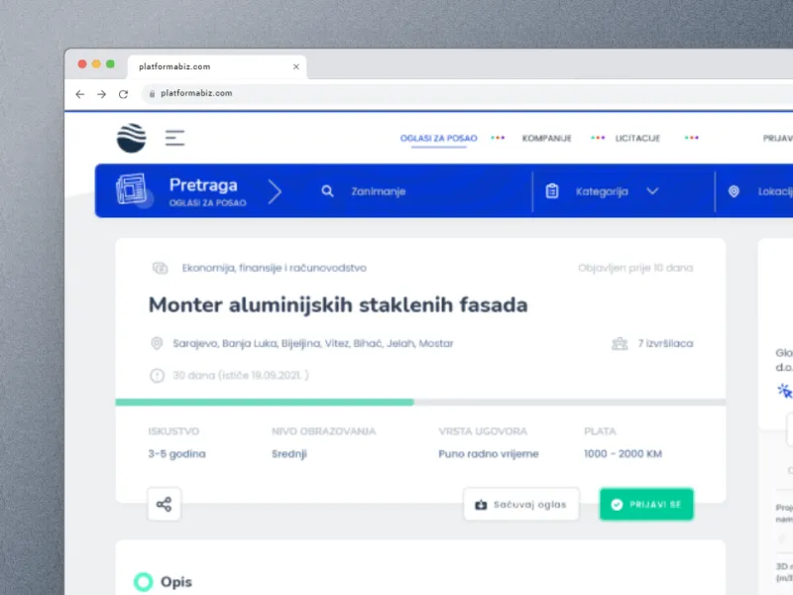793x595 pixels.
Task: Click the clipboard icon next to Kategorija
Action: 552,190
